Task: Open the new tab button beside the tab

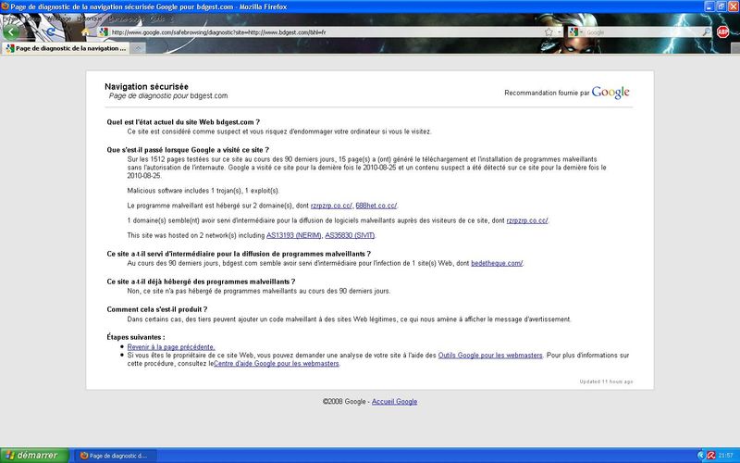Action: click(135, 47)
